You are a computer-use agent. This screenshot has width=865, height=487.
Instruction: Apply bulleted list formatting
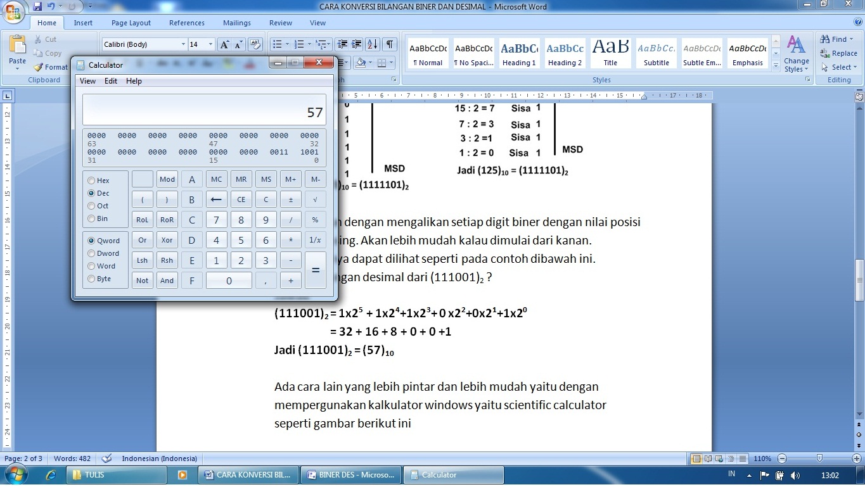(277, 44)
